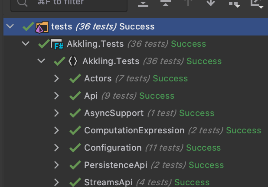The width and height of the screenshot is (268, 187).
Task: Select ComputationExpression tests row
Action: click(136, 130)
